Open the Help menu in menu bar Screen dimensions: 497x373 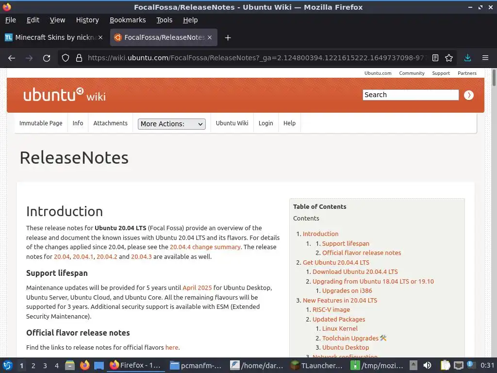190,20
